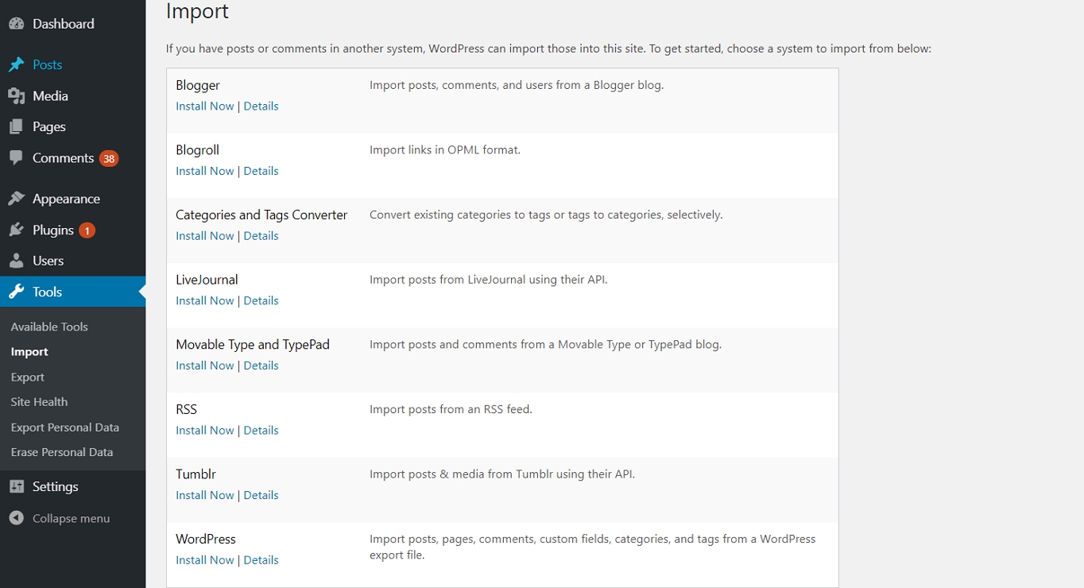Screen dimensions: 1084x588
Task: Open Pages menu item
Action: click(49, 127)
